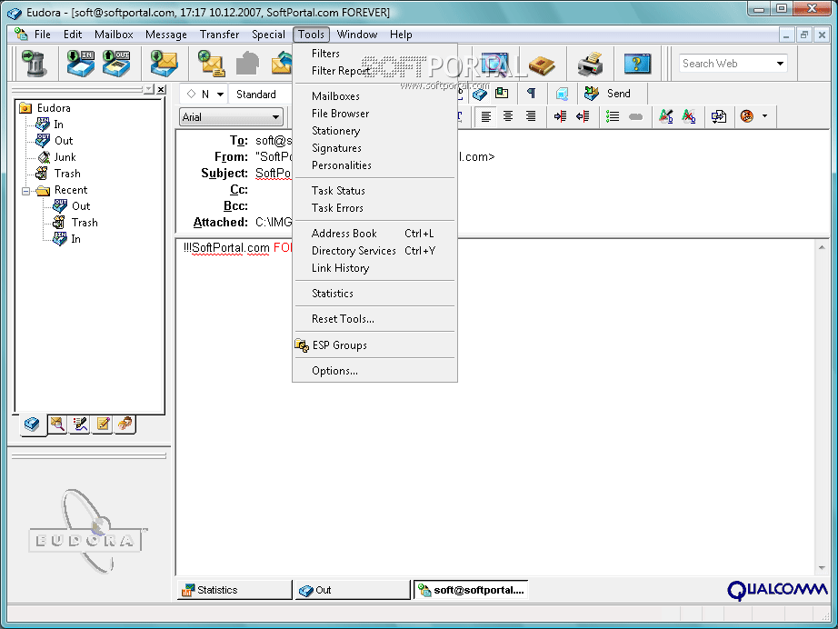Align text right in formatting toolbar
Image resolution: width=838 pixels, height=629 pixels.
point(531,116)
